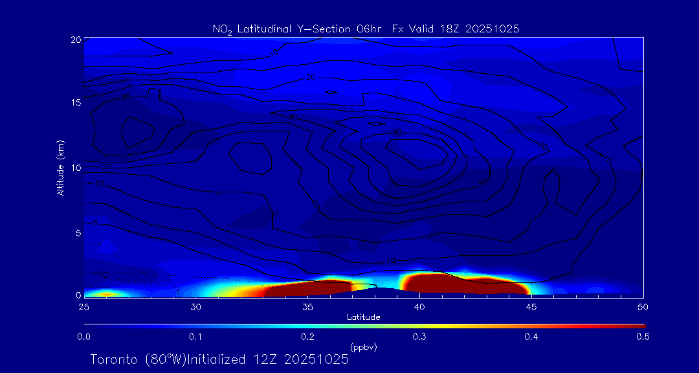This screenshot has height=373, width=699.
Task: Click the dark red end of the colorbar
Action: 633,326
